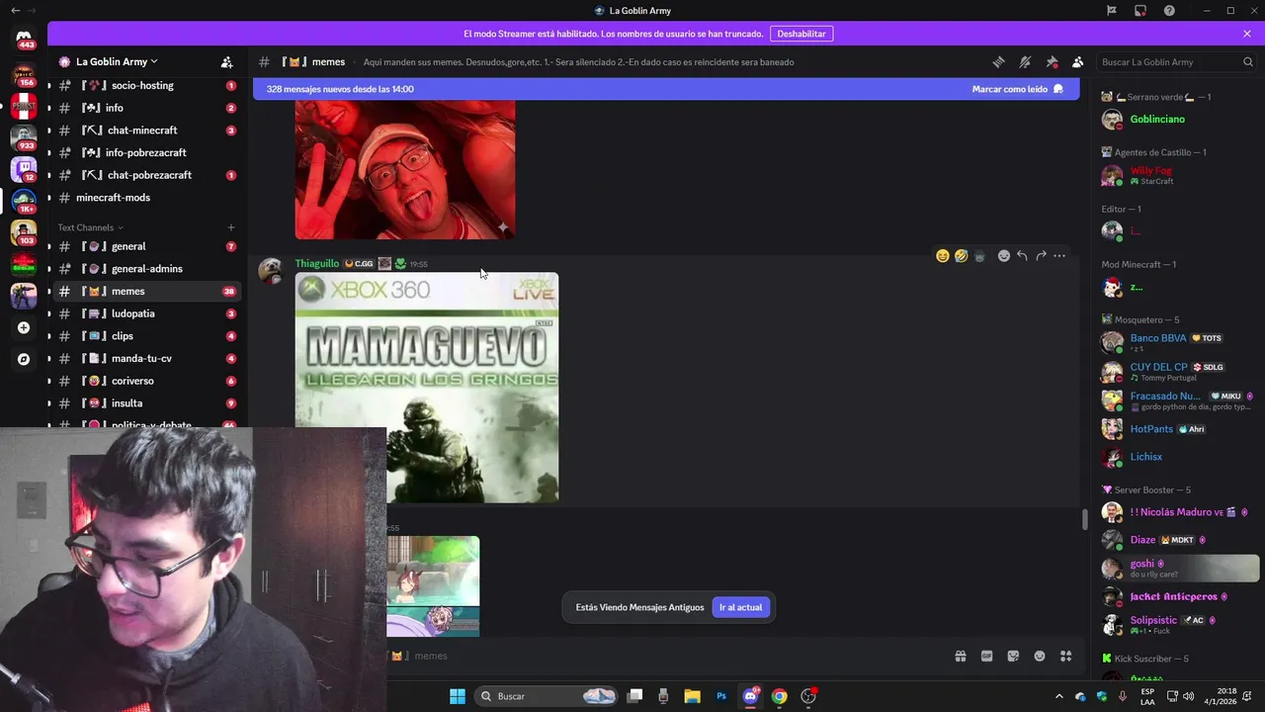1265x712 pixels.
Task: Open the chat-pobrezacraft channel
Action: (146, 175)
